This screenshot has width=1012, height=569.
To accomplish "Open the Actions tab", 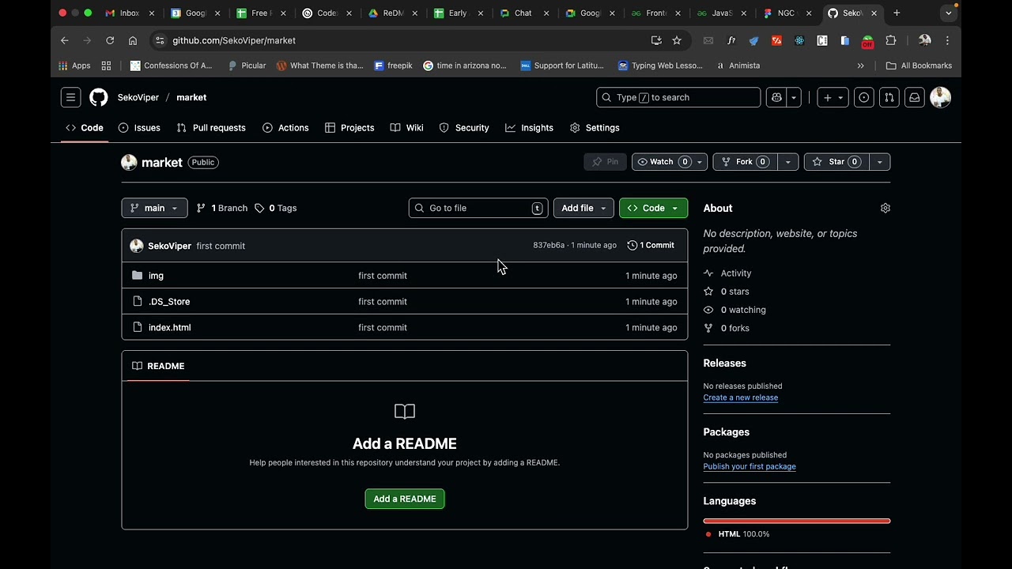I will 285,128.
